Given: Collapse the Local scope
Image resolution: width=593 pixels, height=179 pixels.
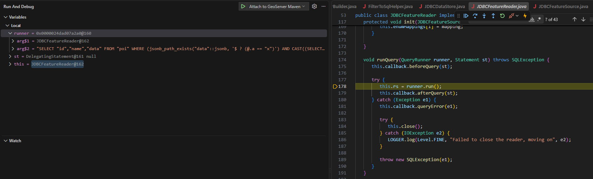Looking at the screenshot, I should click(7, 26).
